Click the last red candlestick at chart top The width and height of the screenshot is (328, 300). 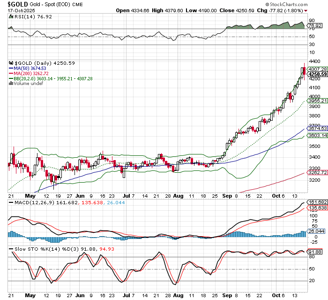[x=304, y=71]
